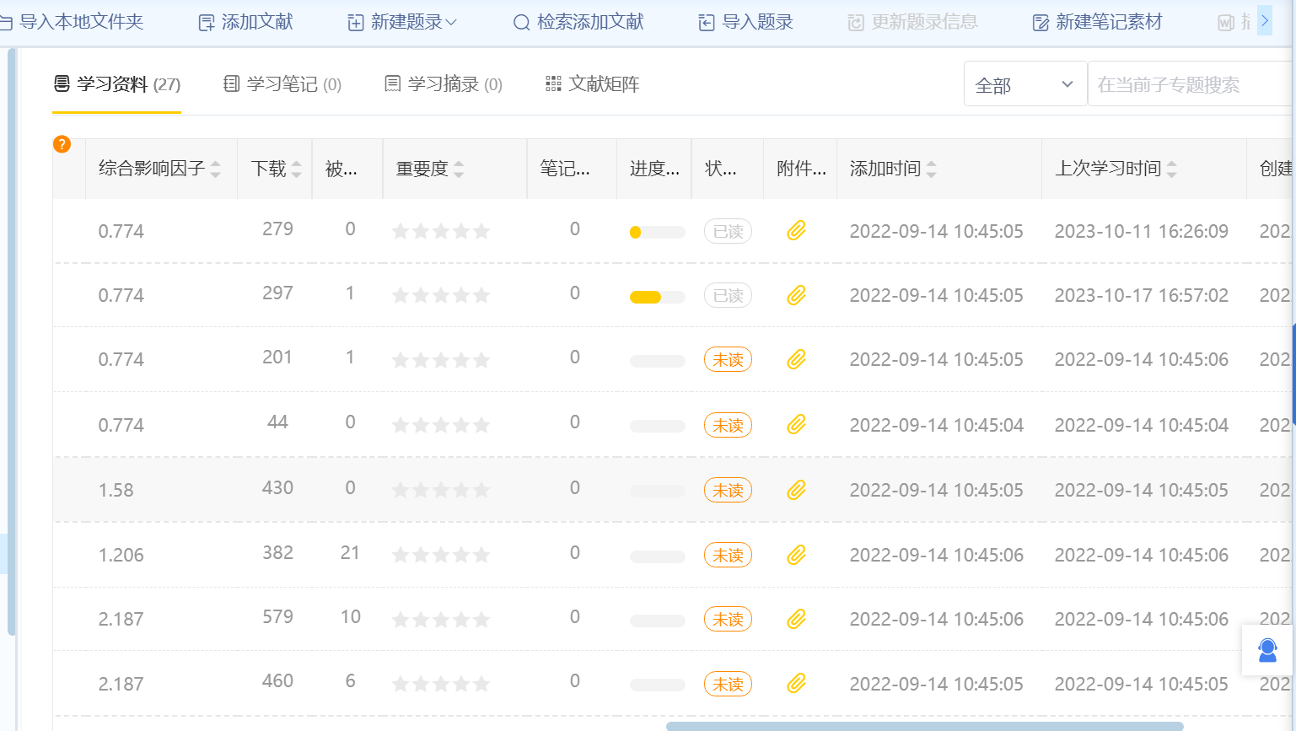Toggle 已读 status badge in the 297 downloads row

point(728,296)
